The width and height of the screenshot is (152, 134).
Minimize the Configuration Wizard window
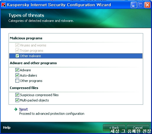[134, 5]
